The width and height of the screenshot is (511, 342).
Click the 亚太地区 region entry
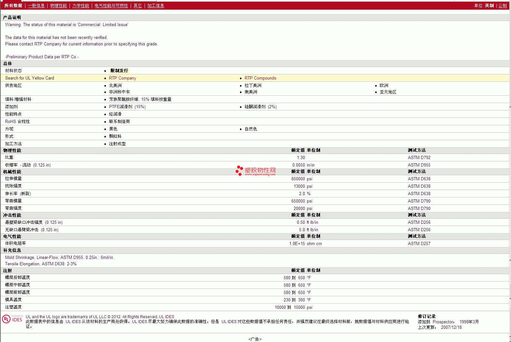click(x=388, y=92)
